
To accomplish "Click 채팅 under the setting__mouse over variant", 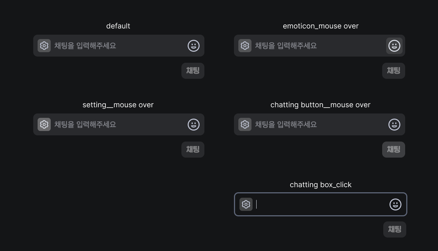I will coord(193,150).
